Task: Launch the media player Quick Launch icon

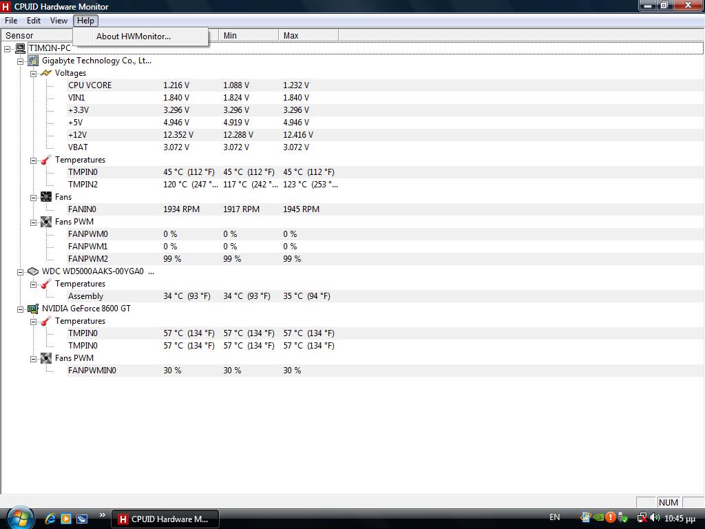Action: coord(66,519)
